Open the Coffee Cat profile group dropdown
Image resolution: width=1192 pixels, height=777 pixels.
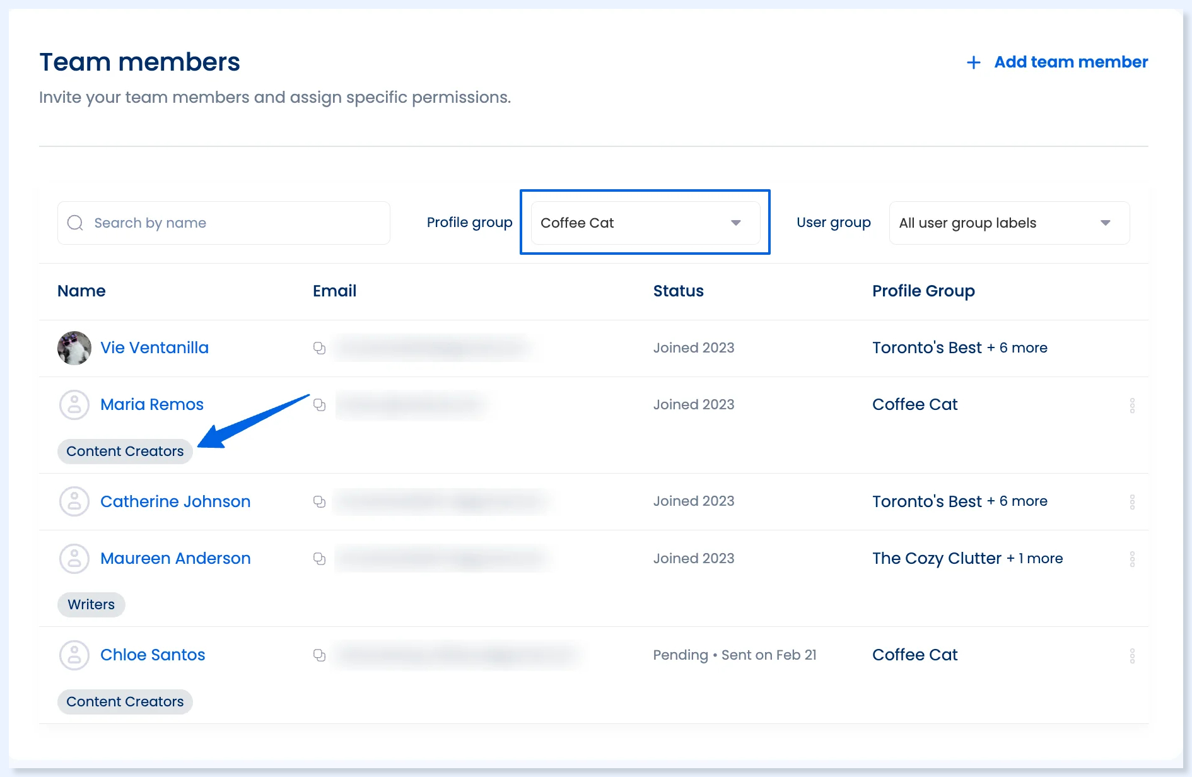pos(645,223)
